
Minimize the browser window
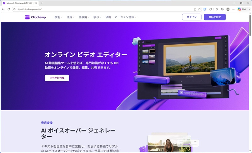pos(234,3)
